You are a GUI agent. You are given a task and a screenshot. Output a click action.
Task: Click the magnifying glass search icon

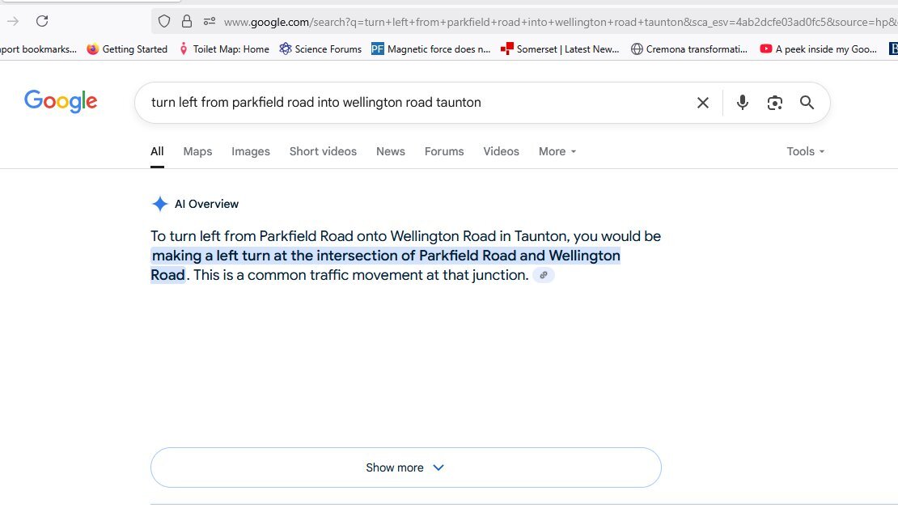807,103
